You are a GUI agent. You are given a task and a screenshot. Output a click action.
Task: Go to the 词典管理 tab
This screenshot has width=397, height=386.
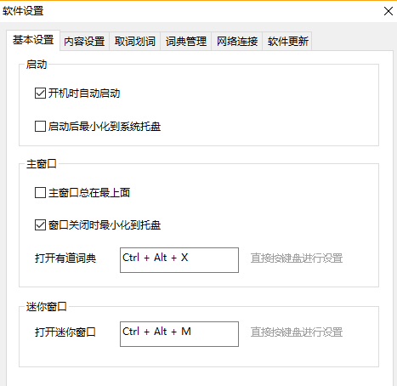tap(186, 42)
